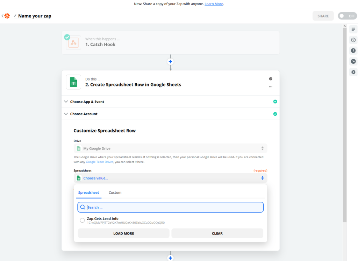Open the Catch Hook webhook step icon
Viewport: 358px width, 261px height.
click(73, 43)
